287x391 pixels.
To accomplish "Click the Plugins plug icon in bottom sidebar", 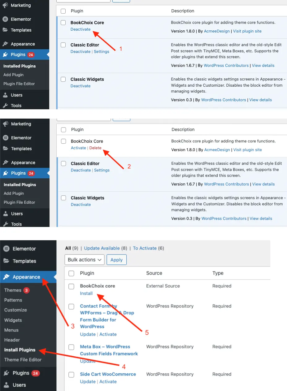I will coord(6,373).
